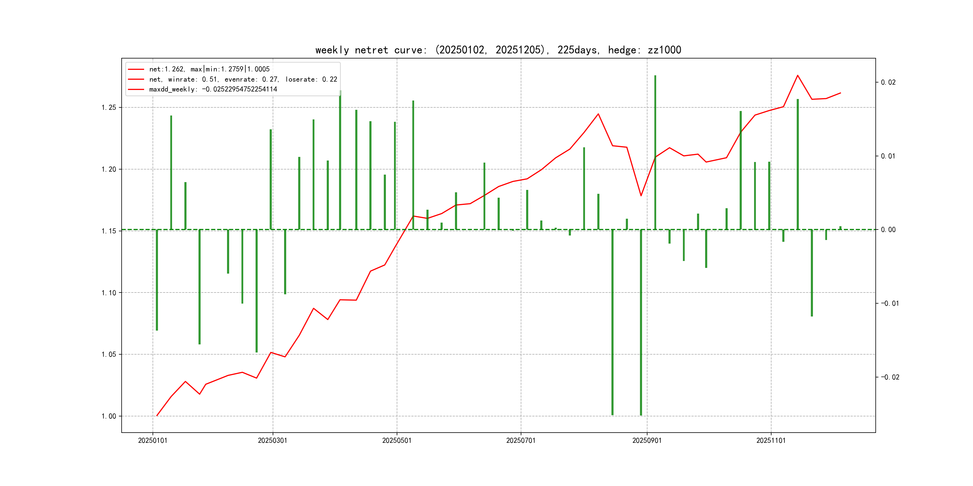Select the "net:1.262, max|min" legend entry
Screen dimensions: 973x486
[209, 69]
